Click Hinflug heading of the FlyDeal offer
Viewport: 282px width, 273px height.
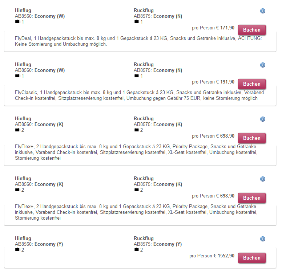[23, 11]
